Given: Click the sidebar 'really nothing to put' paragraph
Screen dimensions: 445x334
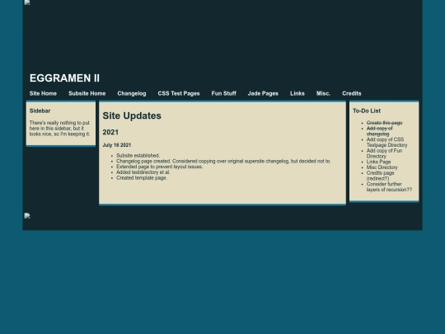Looking at the screenshot, I should pos(59,129).
